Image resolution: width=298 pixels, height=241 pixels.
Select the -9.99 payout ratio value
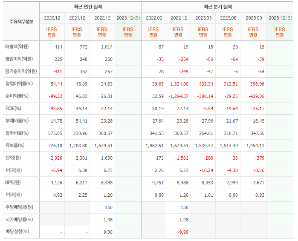point(183,232)
